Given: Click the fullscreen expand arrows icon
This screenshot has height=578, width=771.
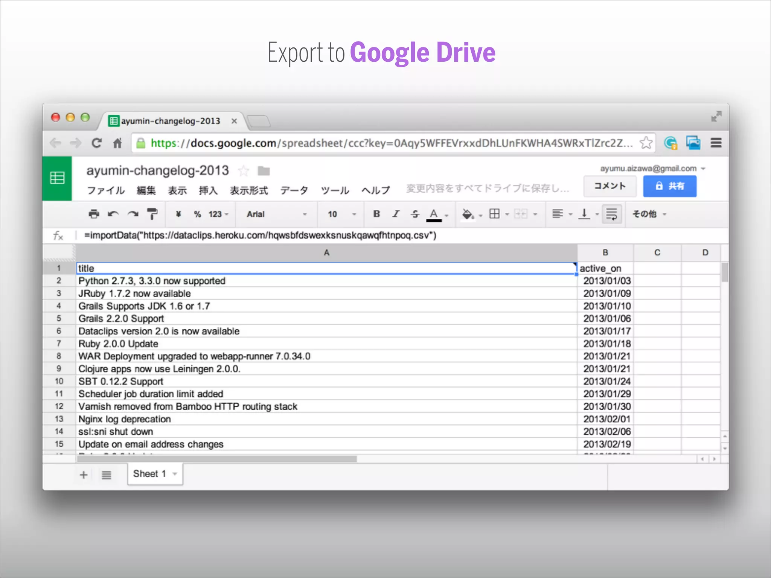Looking at the screenshot, I should click(x=716, y=116).
